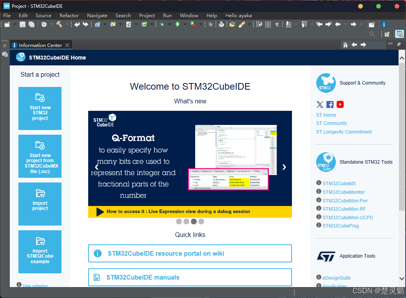406x298 pixels.
Task: Click the Save (floppy disk) toolbar icon
Action: [22, 25]
